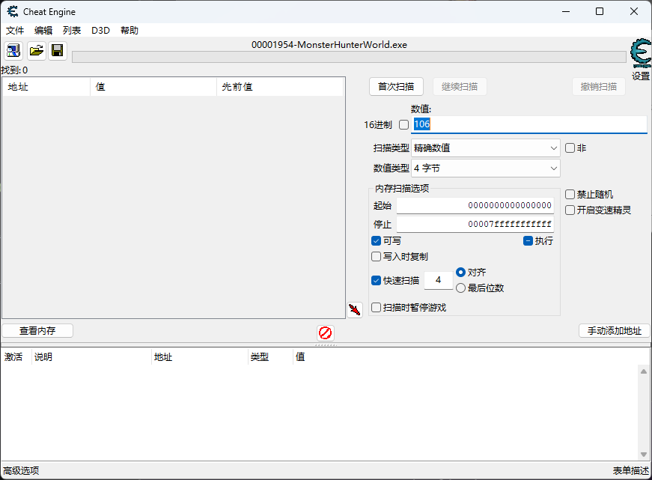Click the open process (computer) icon

coord(13,51)
